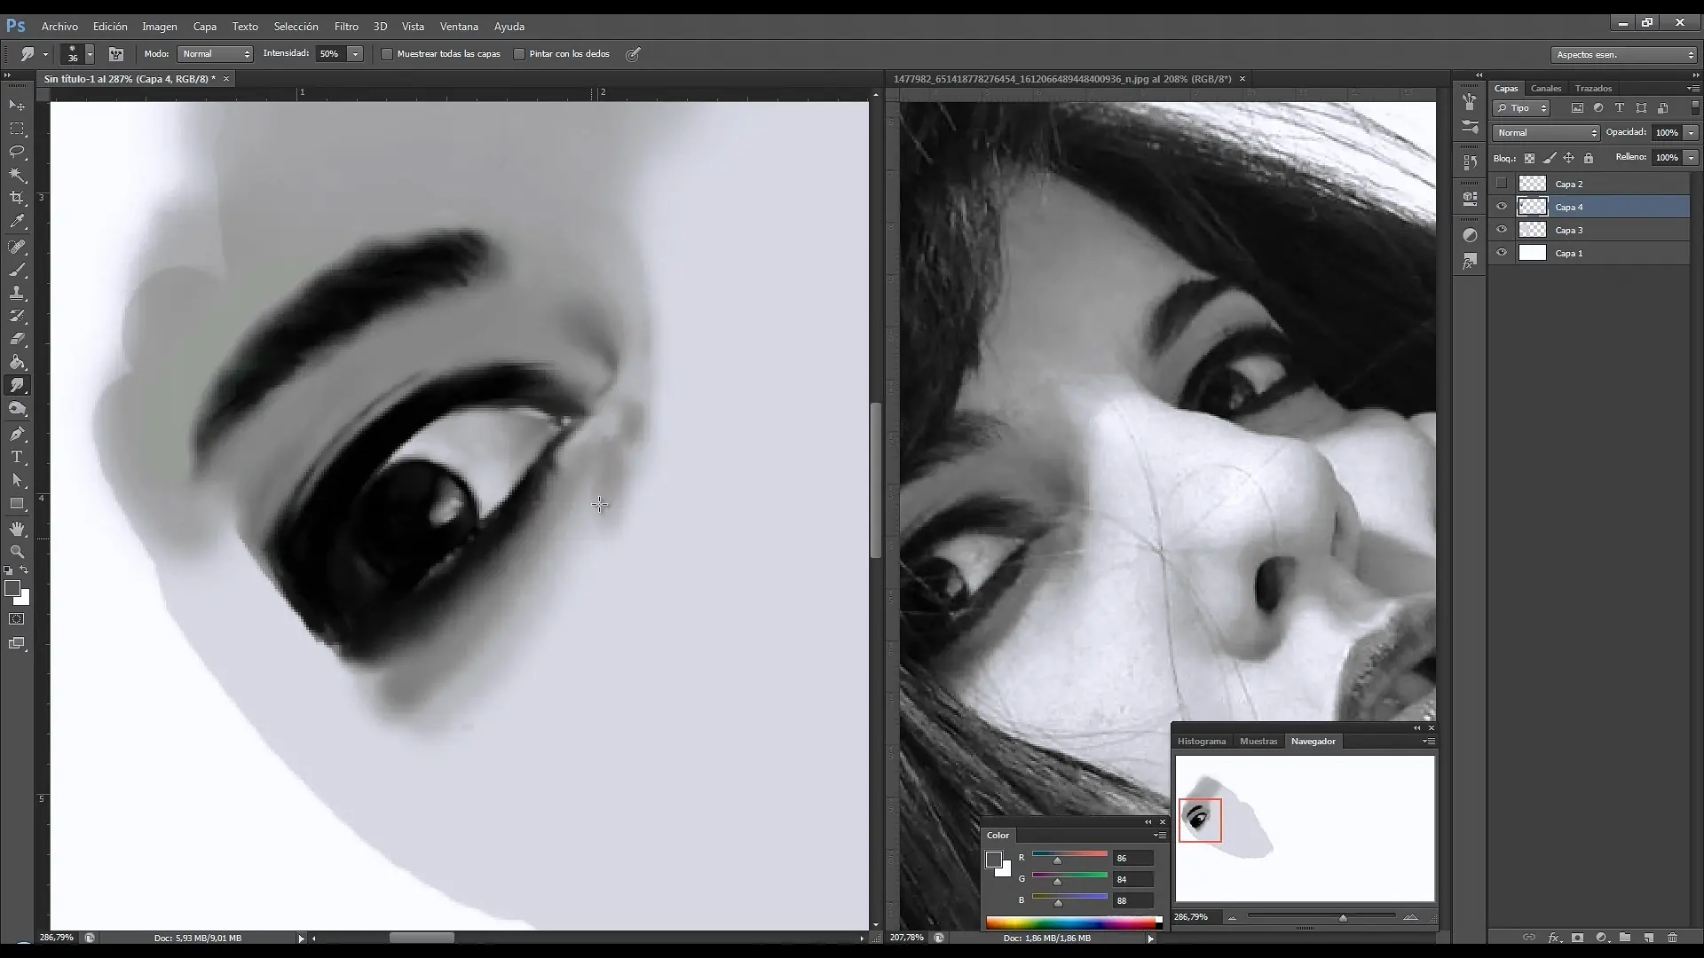Select the Eraser tool
1704x958 pixels.
pyautogui.click(x=17, y=339)
